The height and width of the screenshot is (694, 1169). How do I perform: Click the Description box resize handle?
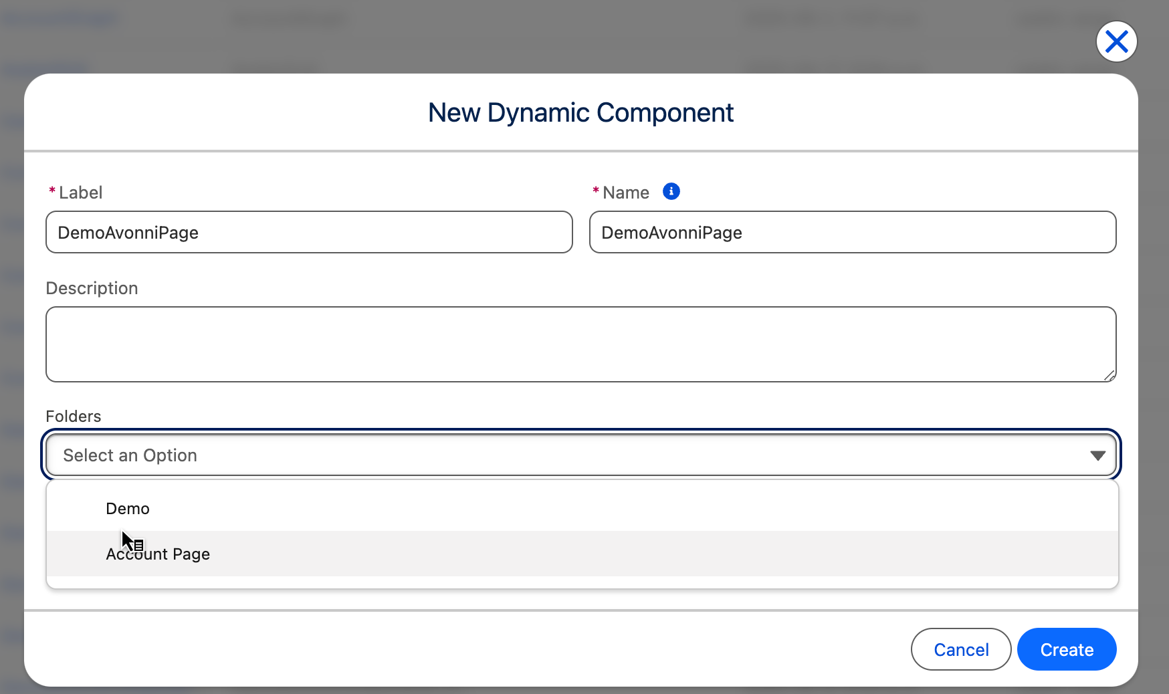[x=1109, y=376]
